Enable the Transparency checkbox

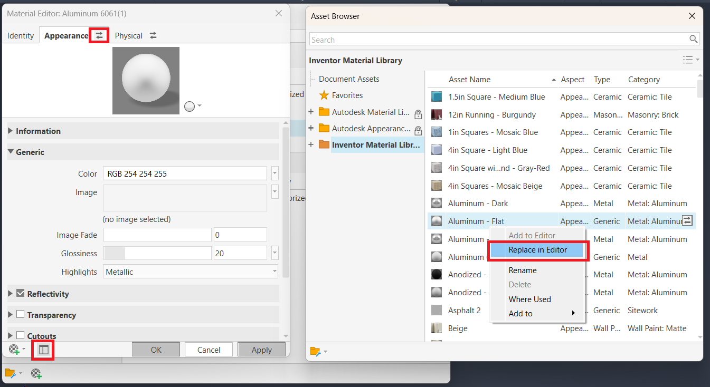coord(21,314)
